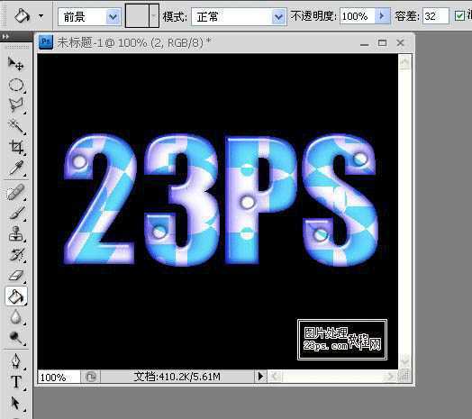Click the horizontal scrollbar right arrow
The height and width of the screenshot is (419, 472).
390,377
